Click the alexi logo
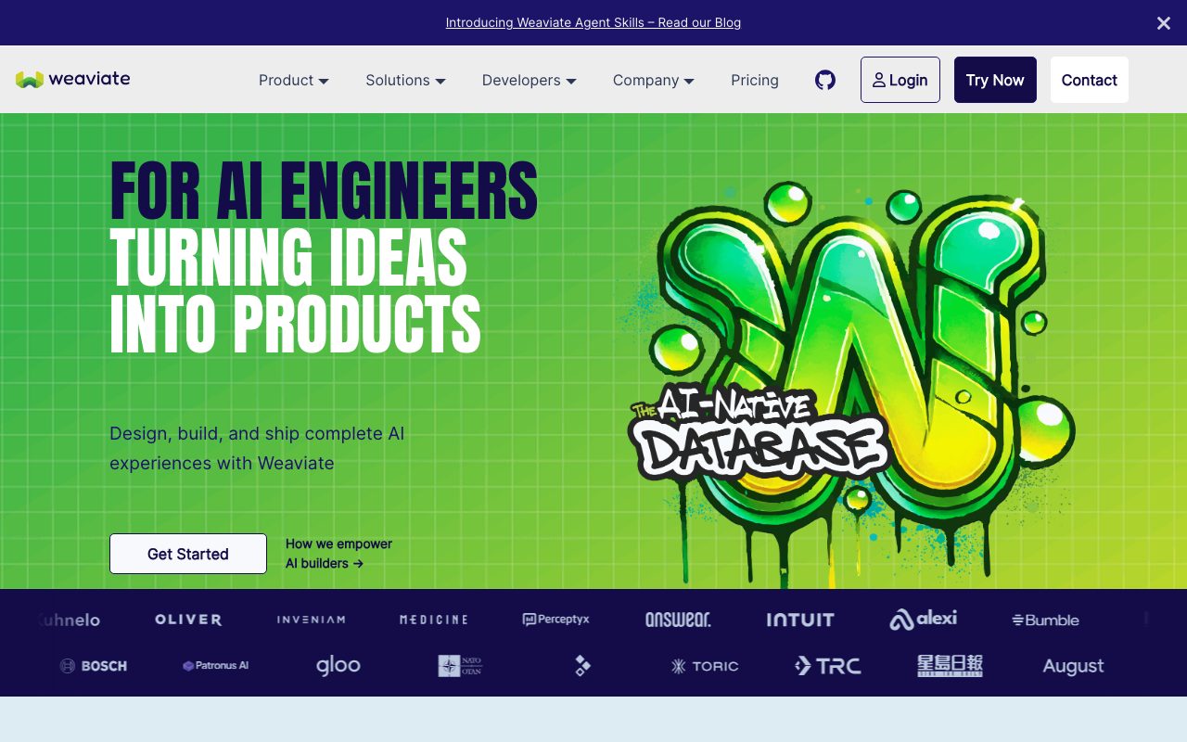Image resolution: width=1187 pixels, height=742 pixels. (923, 619)
